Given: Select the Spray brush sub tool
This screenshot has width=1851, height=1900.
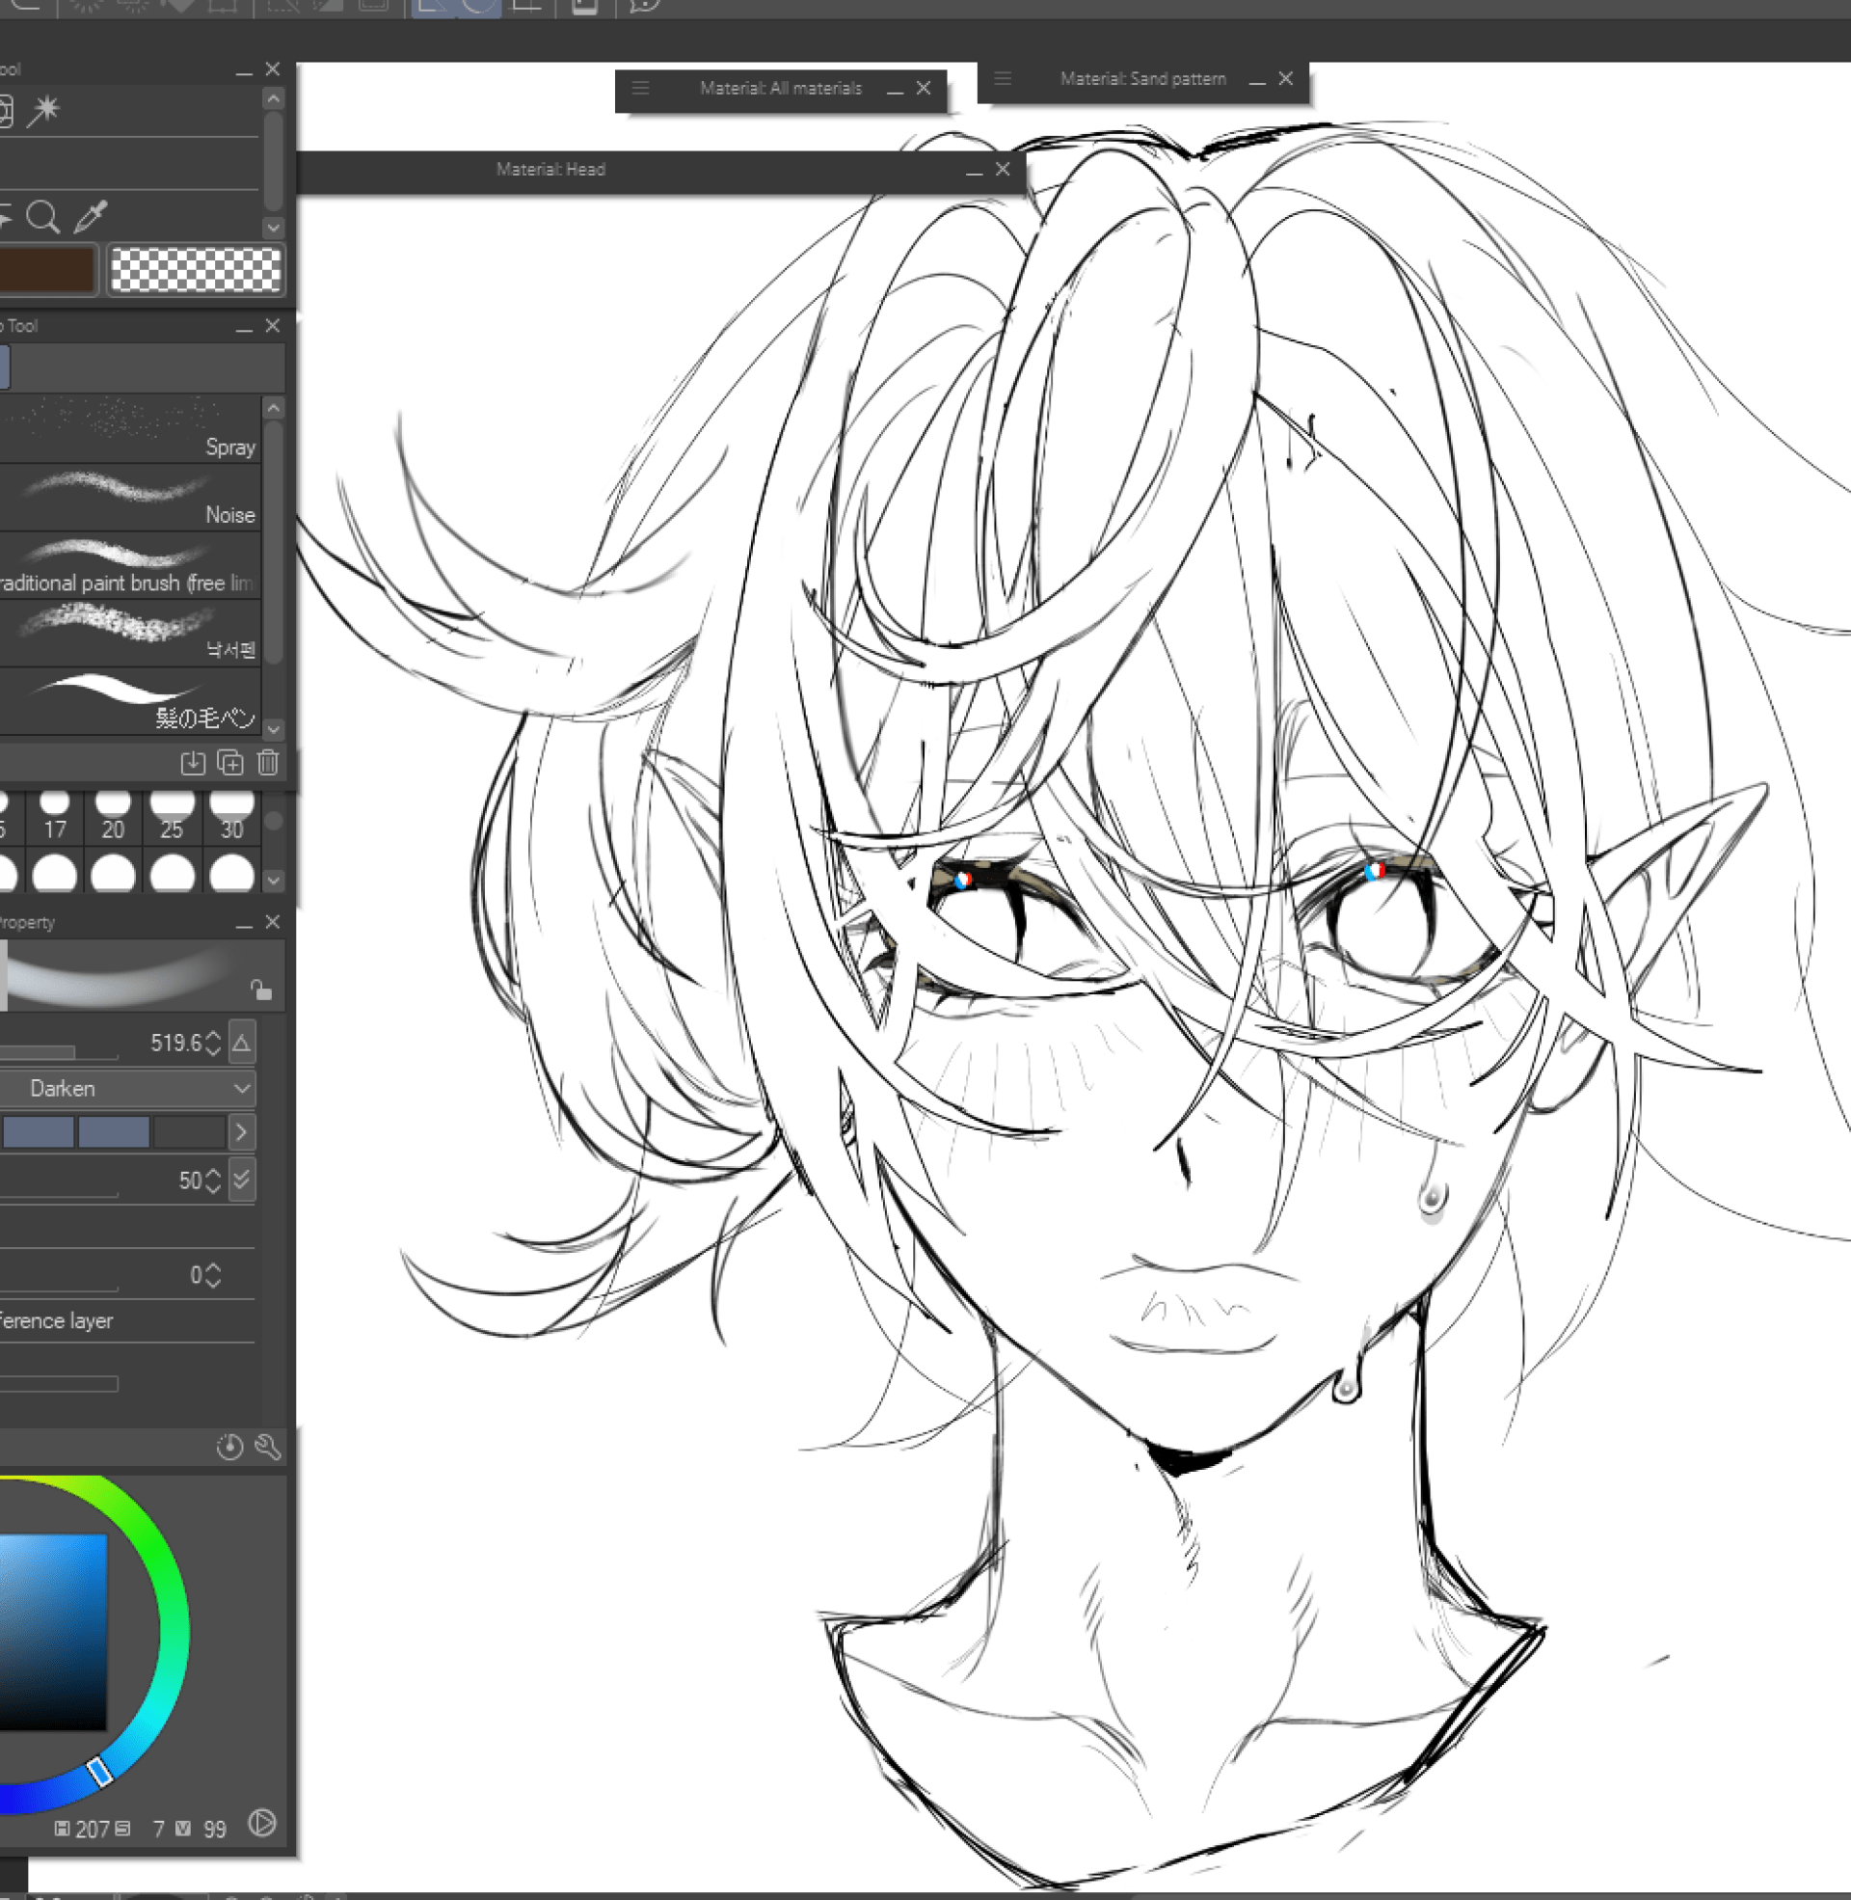Looking at the screenshot, I should [x=130, y=430].
